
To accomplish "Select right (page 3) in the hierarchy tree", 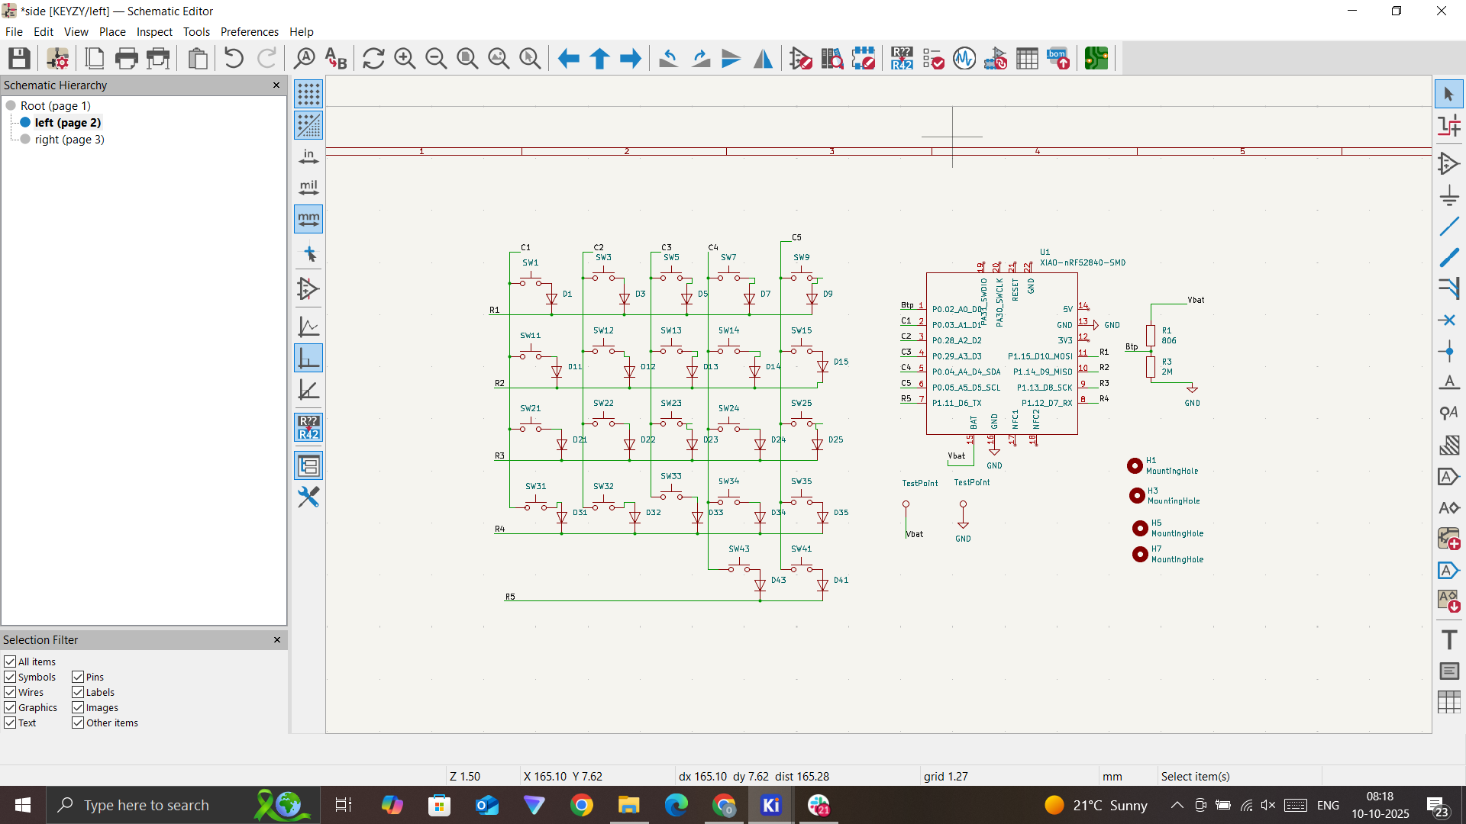I will point(70,140).
